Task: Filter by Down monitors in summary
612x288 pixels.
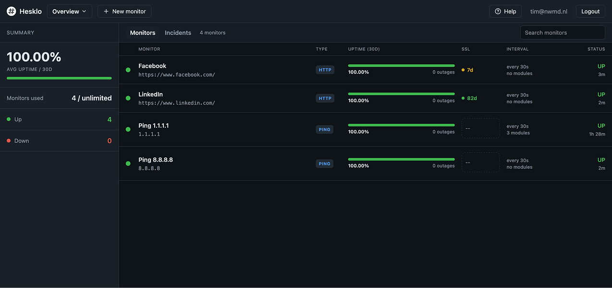Action: [x=59, y=141]
